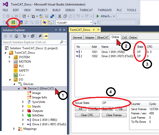159x135 pixels.
Task: Click the Navigate Backward toolbar icon
Action: pyautogui.click(x=8, y=16)
